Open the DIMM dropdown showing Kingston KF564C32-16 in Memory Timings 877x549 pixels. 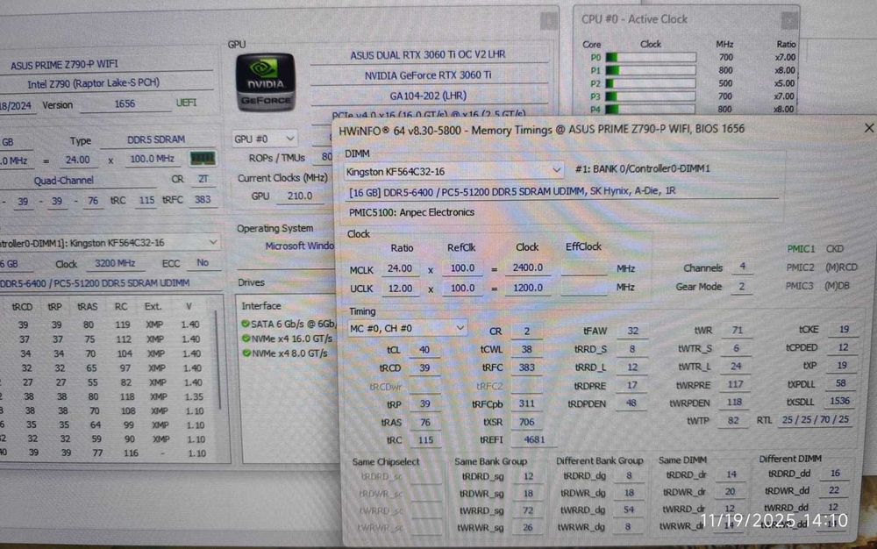click(453, 172)
